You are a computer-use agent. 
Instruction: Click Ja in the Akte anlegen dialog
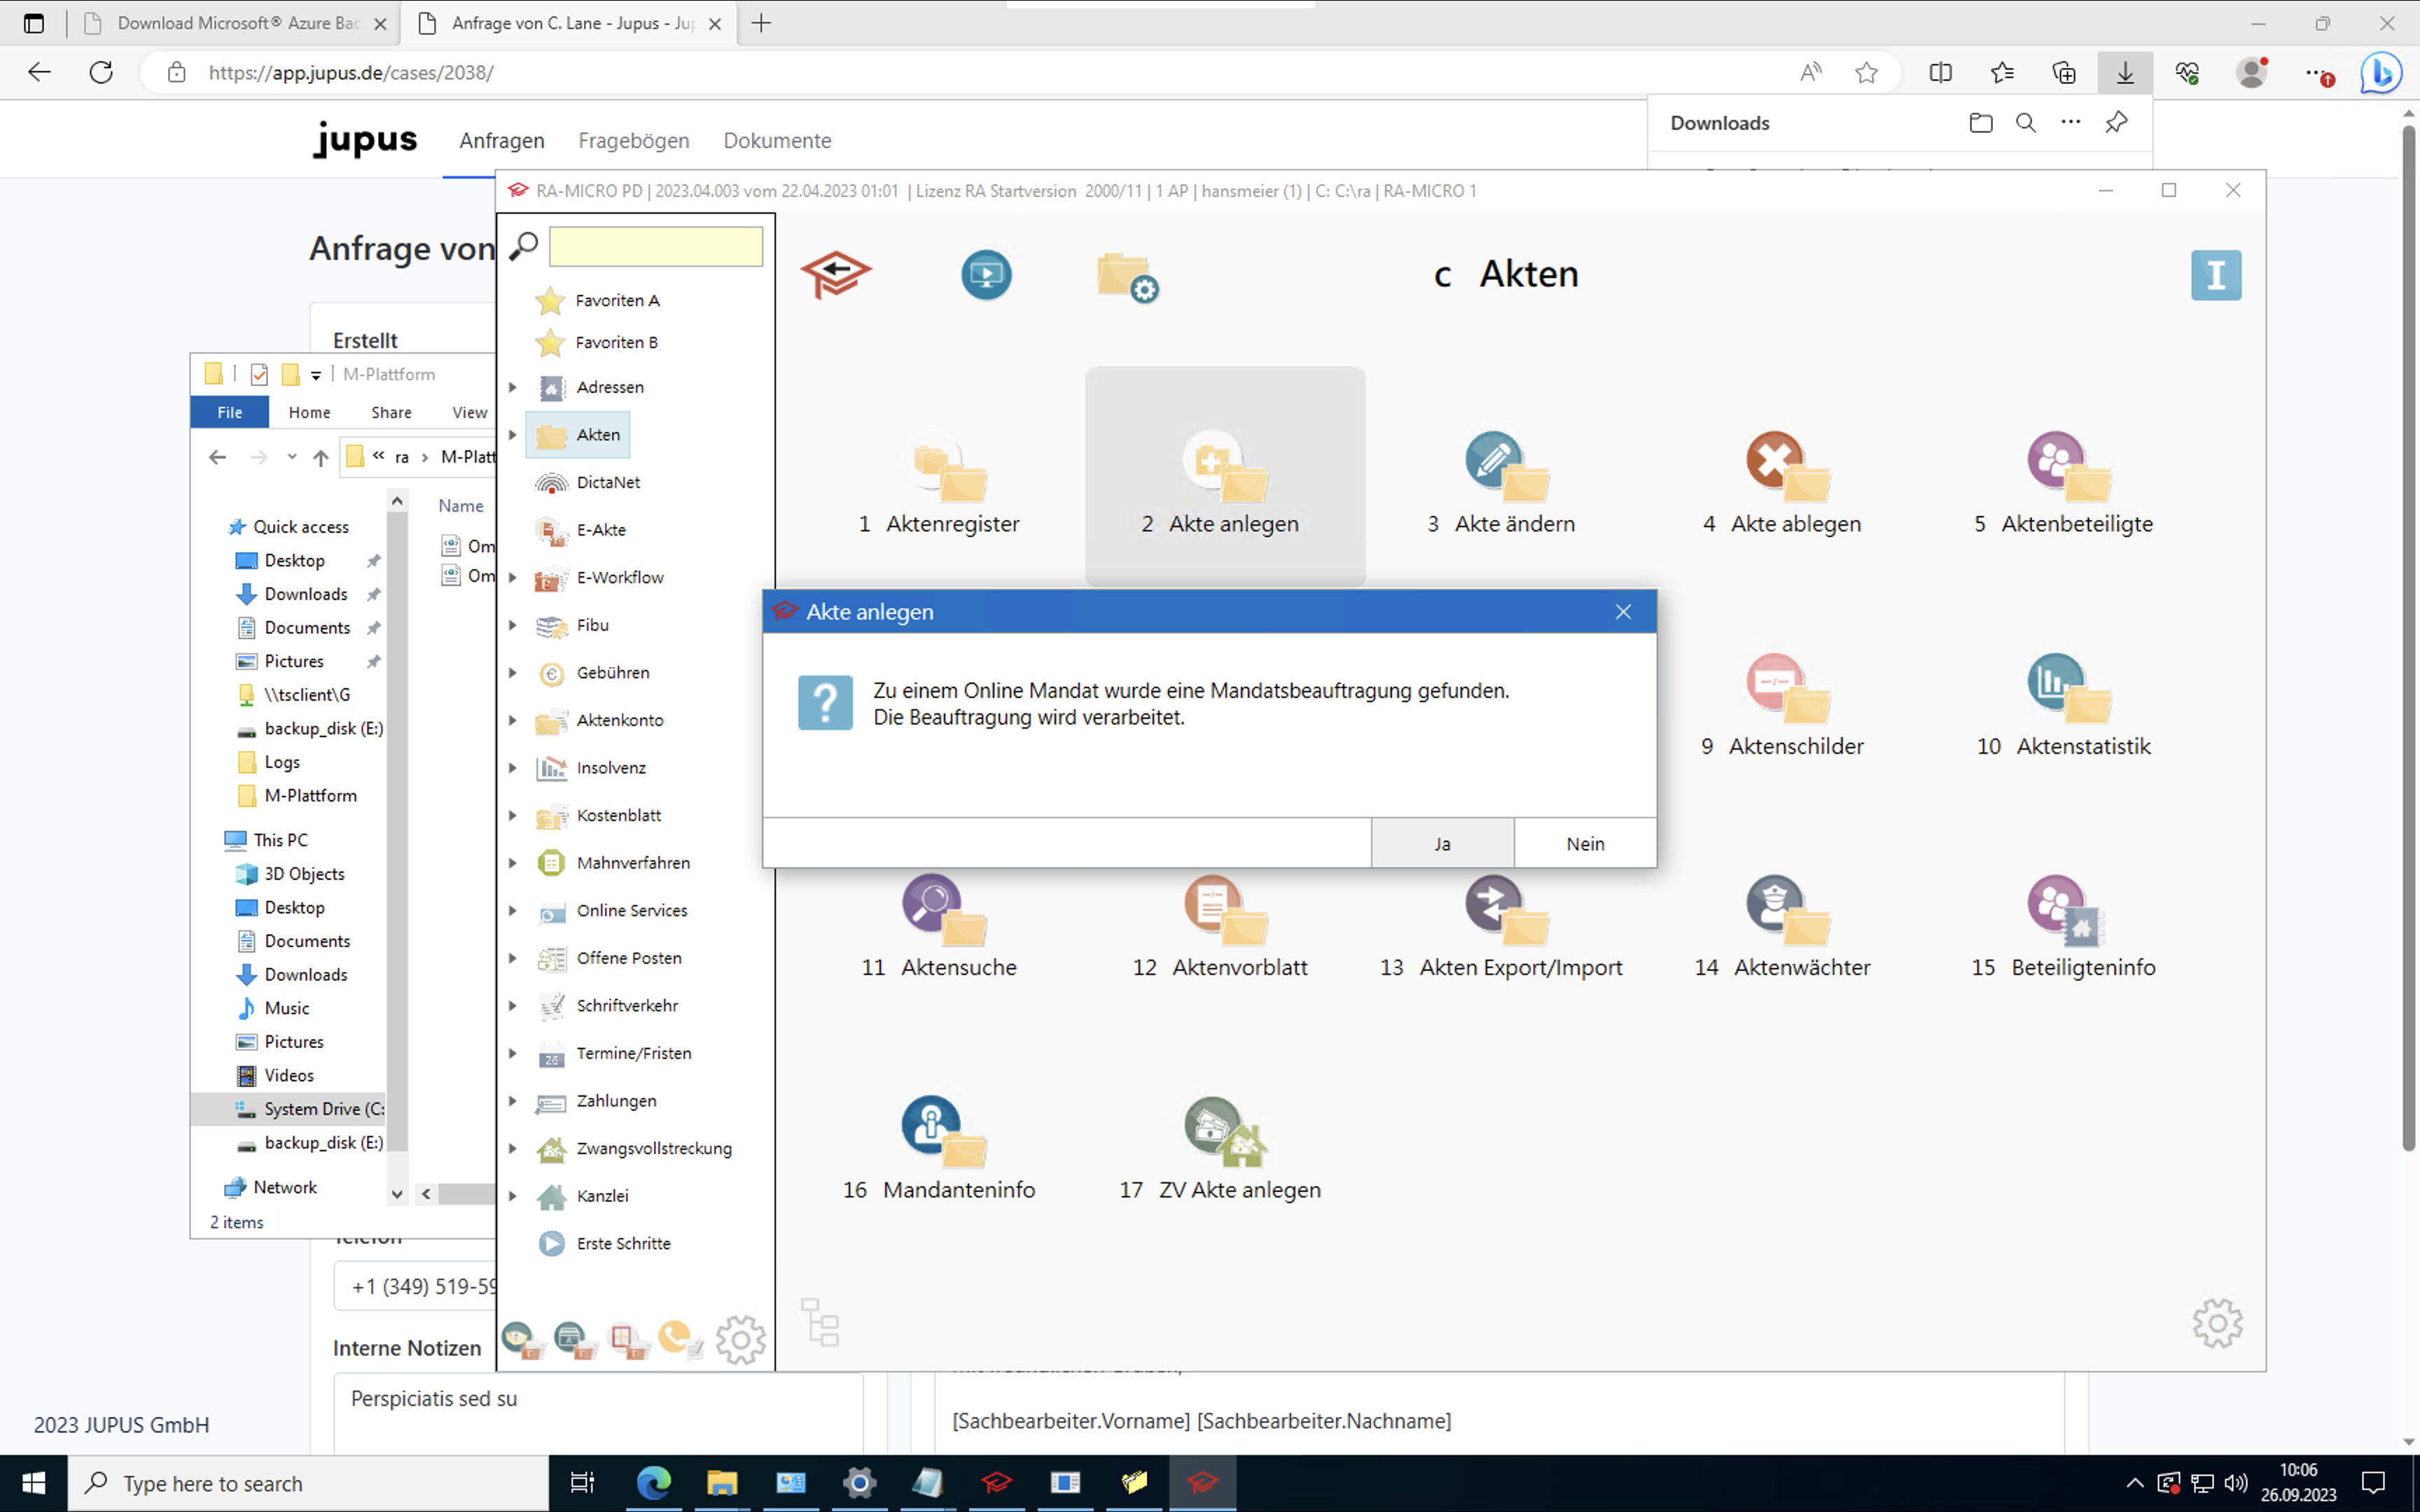coord(1442,843)
